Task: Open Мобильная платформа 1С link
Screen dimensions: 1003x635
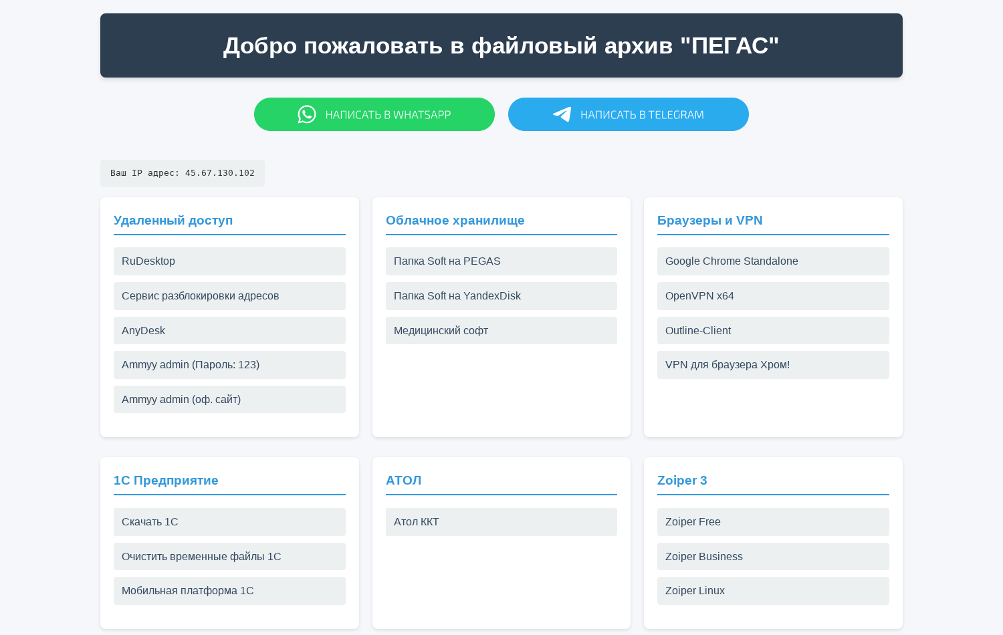Action: (229, 591)
